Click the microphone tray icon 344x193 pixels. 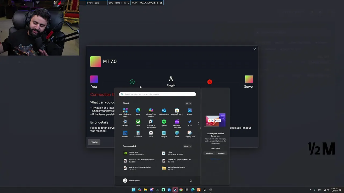click(315, 190)
